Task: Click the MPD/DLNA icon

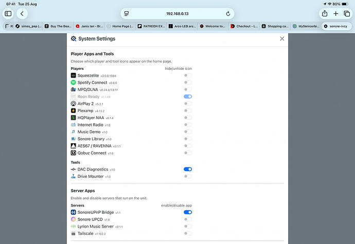Action: [x=74, y=89]
